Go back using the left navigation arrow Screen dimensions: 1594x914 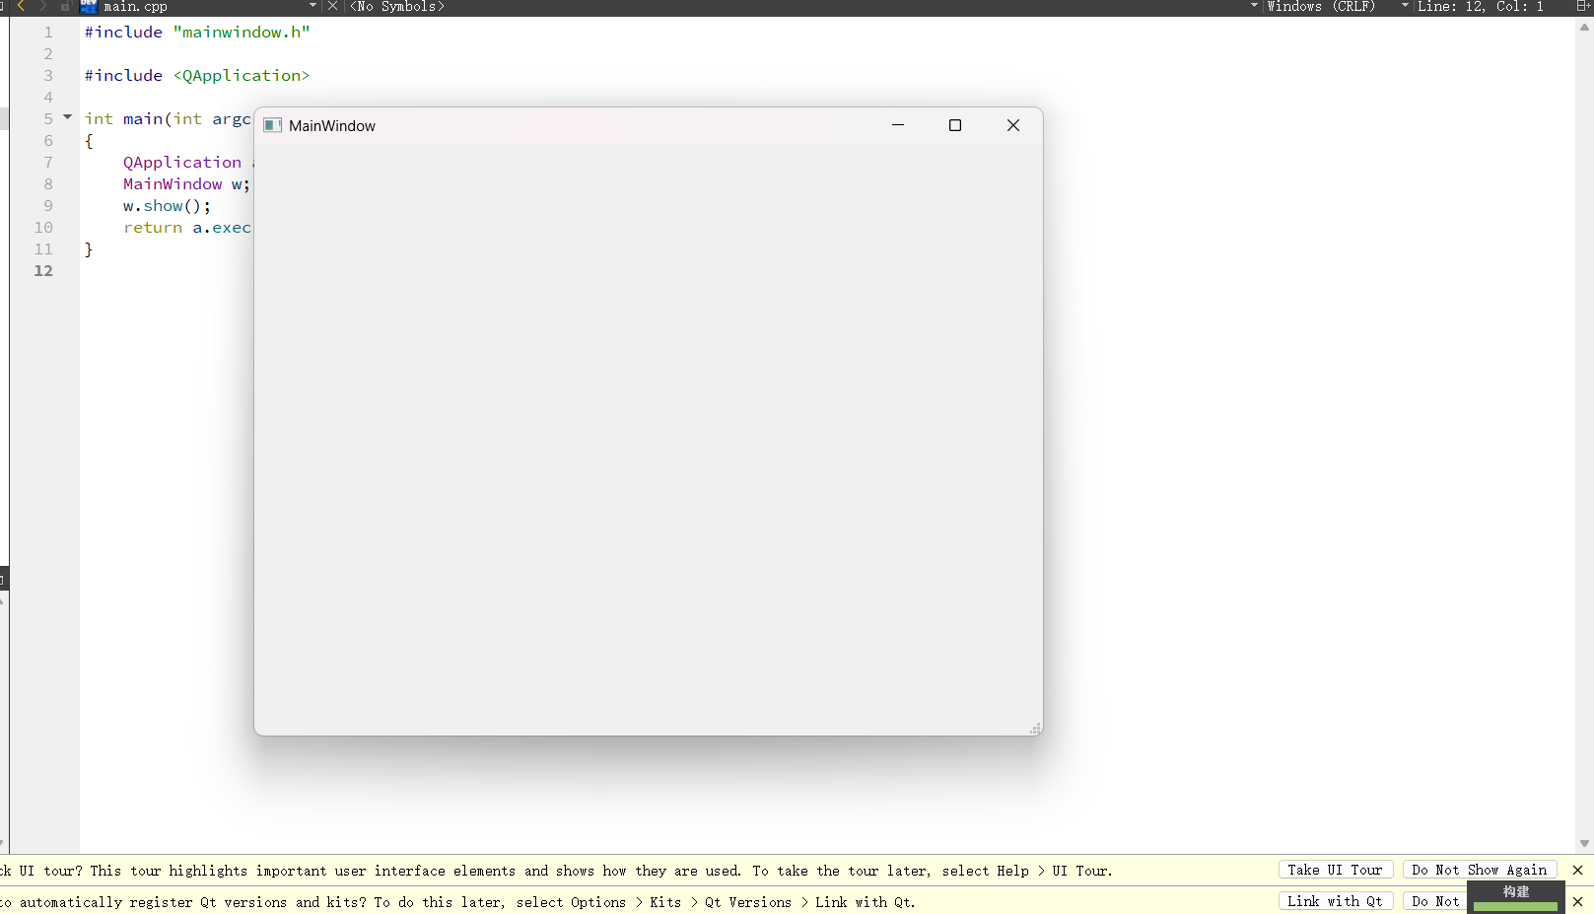pos(21,6)
